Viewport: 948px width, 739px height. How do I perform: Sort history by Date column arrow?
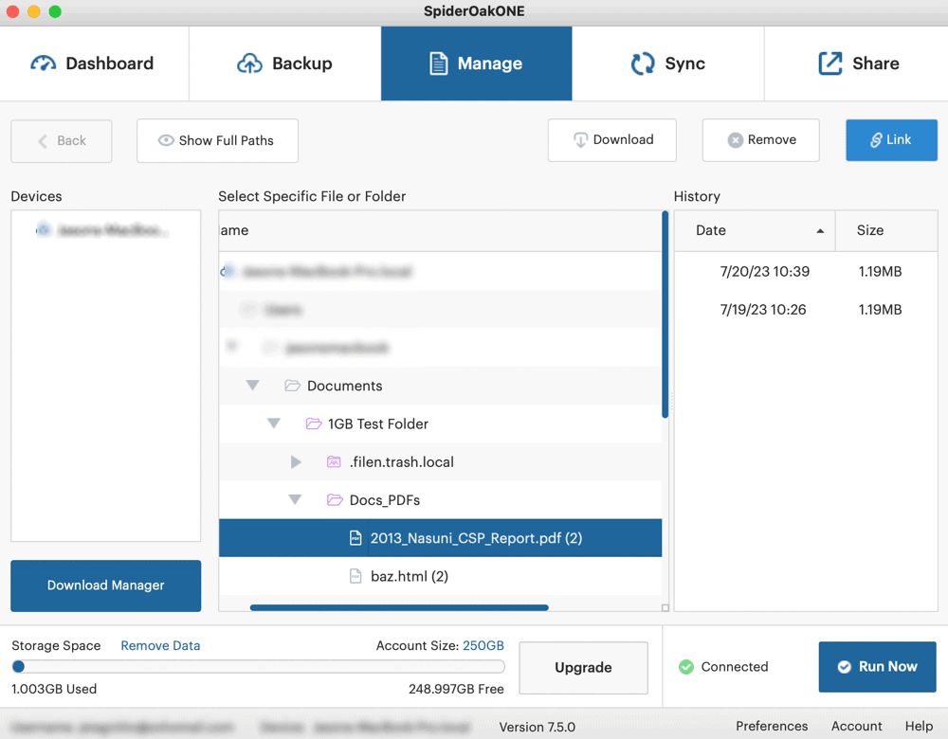(x=820, y=231)
